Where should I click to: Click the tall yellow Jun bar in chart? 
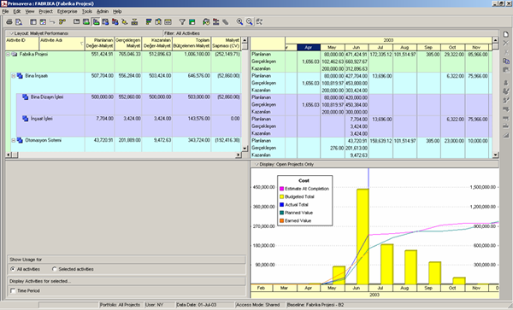[x=363, y=237]
